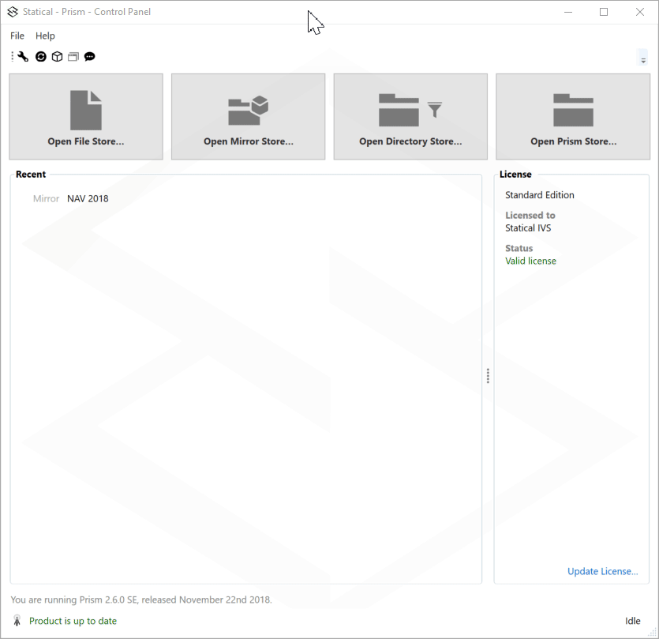Click the toolbar grip handle
This screenshot has height=639, width=659.
pyautogui.click(x=12, y=57)
